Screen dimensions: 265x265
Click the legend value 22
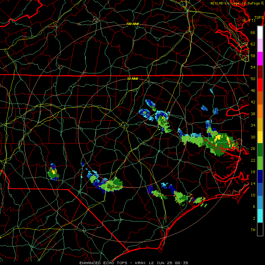pos(253,160)
